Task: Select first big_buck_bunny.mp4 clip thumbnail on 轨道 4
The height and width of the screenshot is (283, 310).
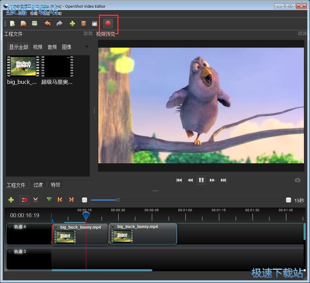Action: [65, 237]
